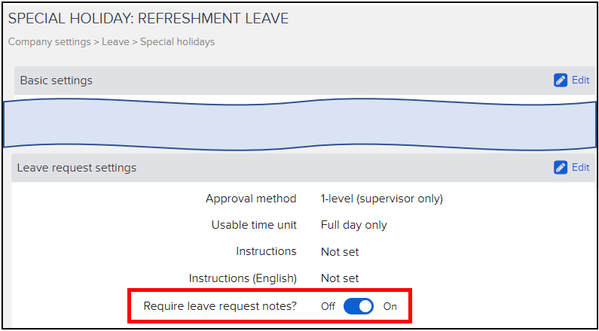Screen dimensions: 599x331
Task: Click the 1-level (supervisor only) value
Action: [x=381, y=199]
